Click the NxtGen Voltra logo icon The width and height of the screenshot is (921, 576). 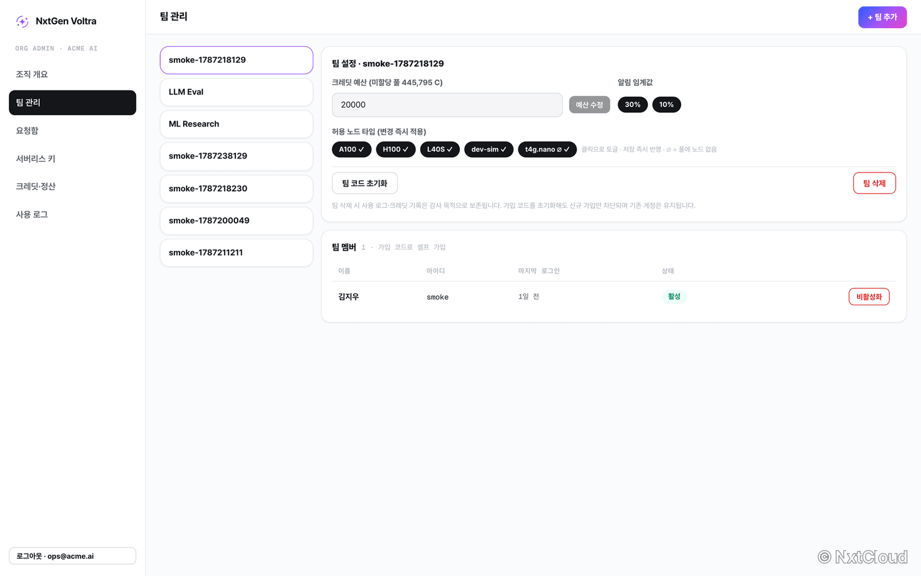pos(22,21)
